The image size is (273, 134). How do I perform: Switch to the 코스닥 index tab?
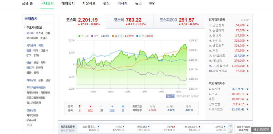pyautogui.click(x=130, y=21)
